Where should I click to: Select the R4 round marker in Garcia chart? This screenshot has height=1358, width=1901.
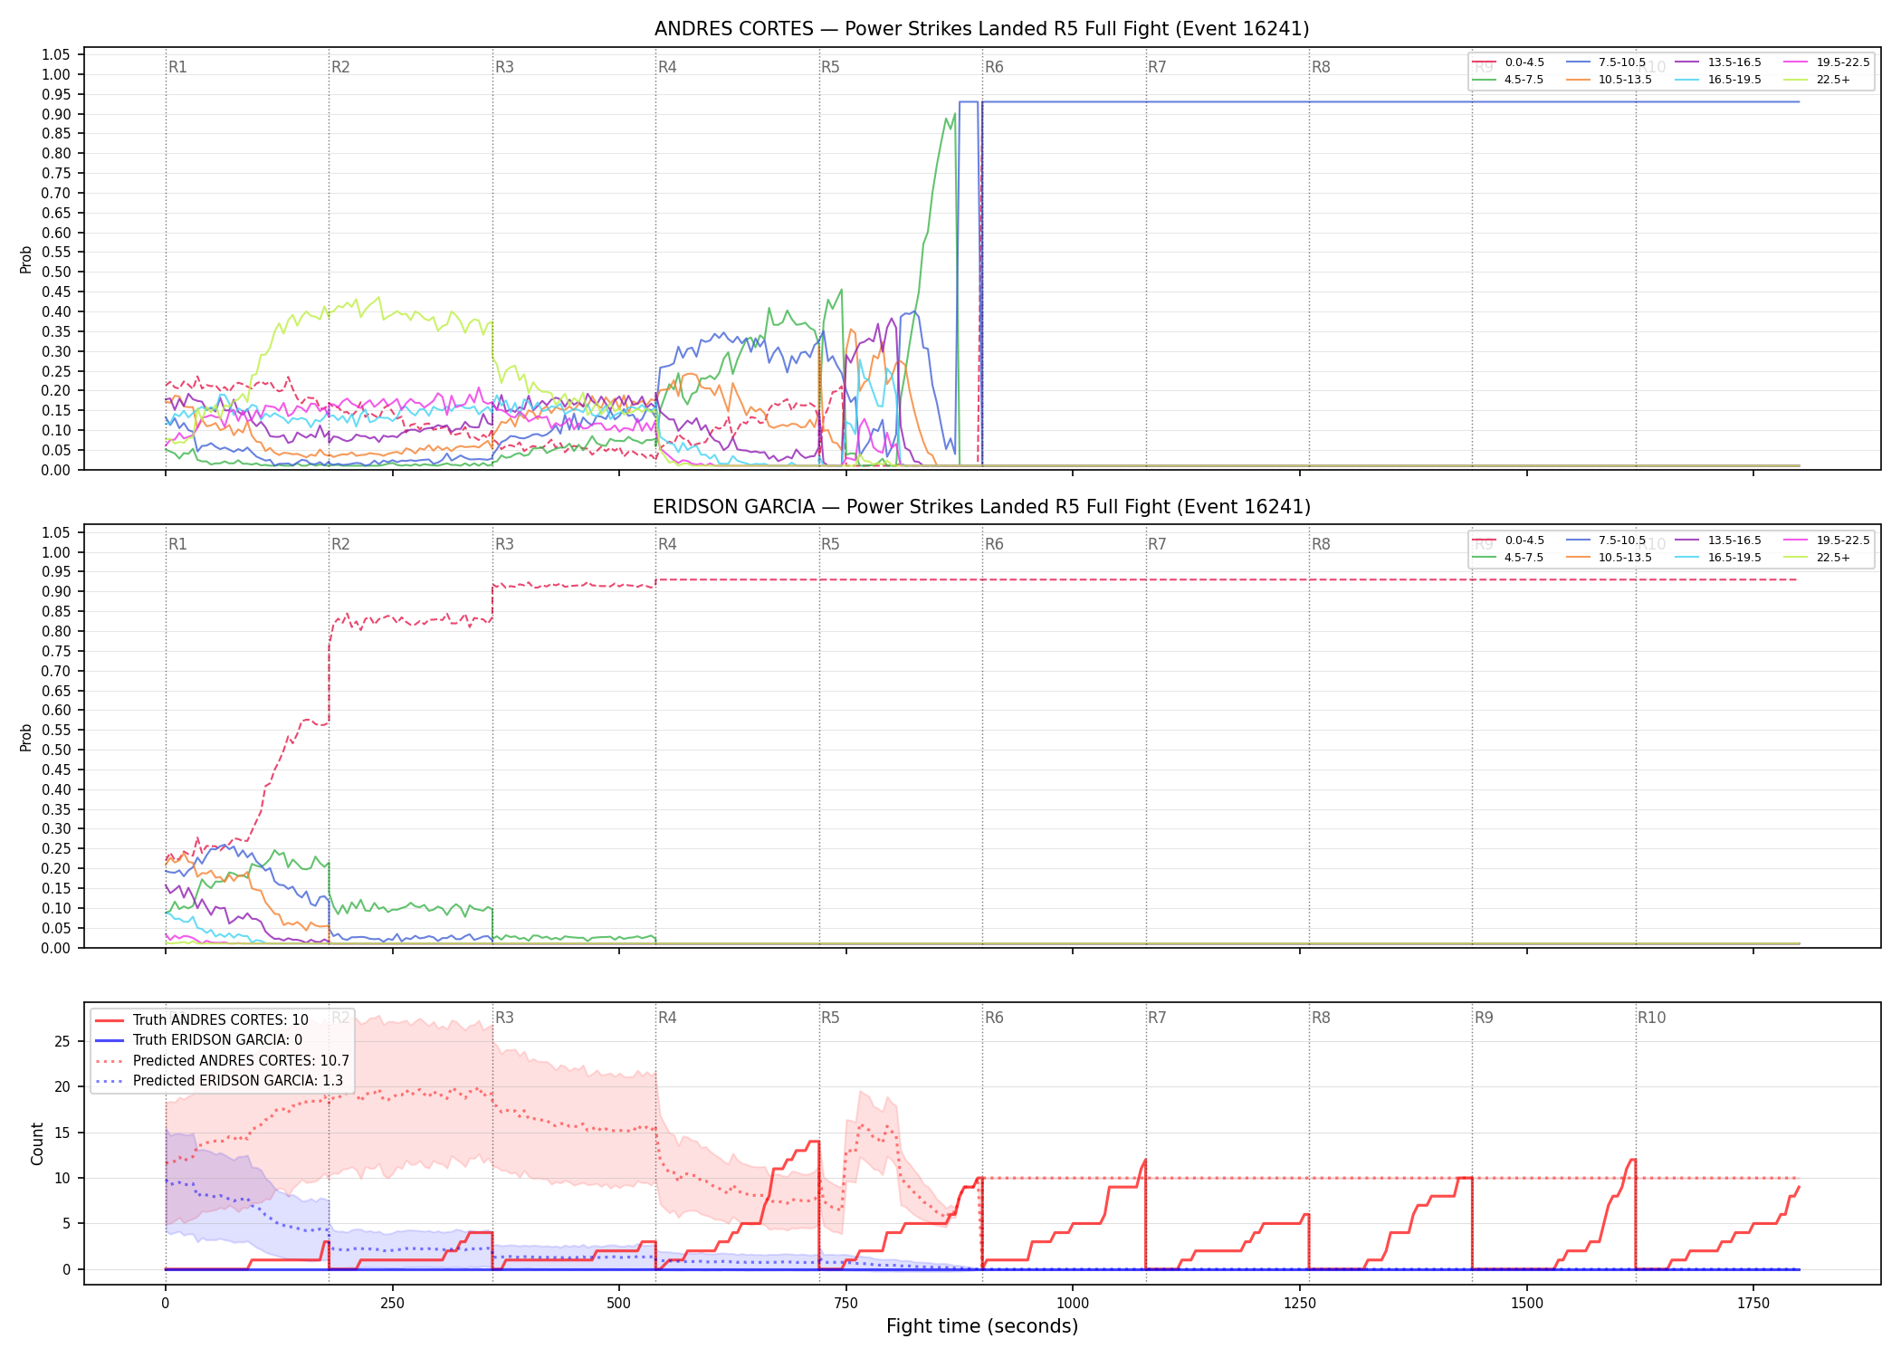(667, 544)
